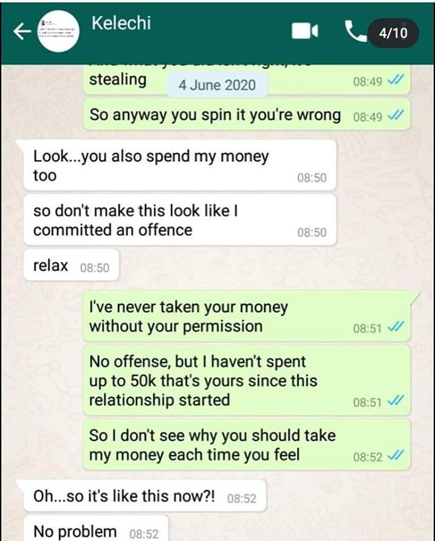
Task: Select 'Oh...so it's like this now?!' message
Action: point(145,496)
